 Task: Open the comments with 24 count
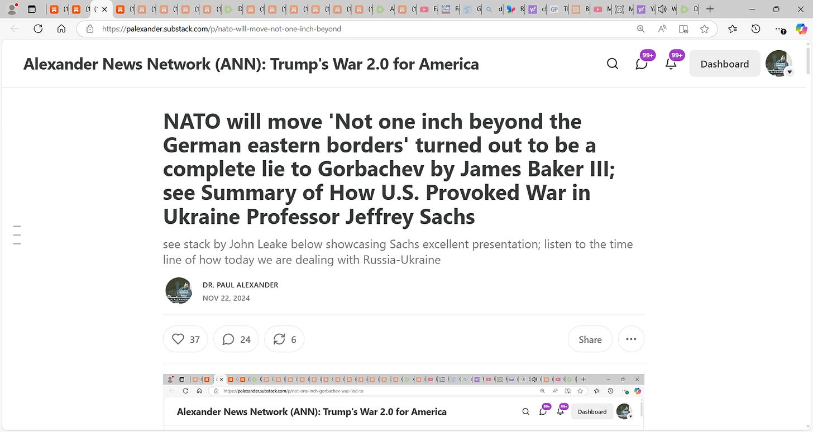(236, 339)
